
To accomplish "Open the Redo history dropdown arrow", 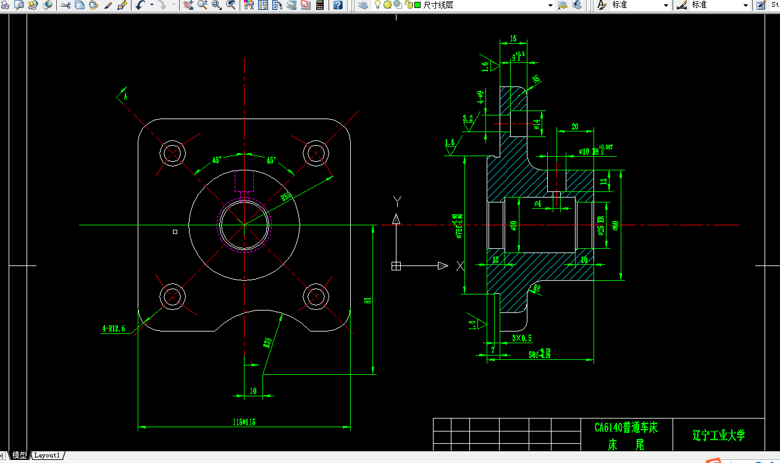I will coord(174,5).
